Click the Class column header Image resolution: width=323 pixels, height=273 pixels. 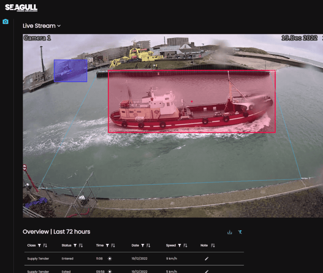pos(31,245)
